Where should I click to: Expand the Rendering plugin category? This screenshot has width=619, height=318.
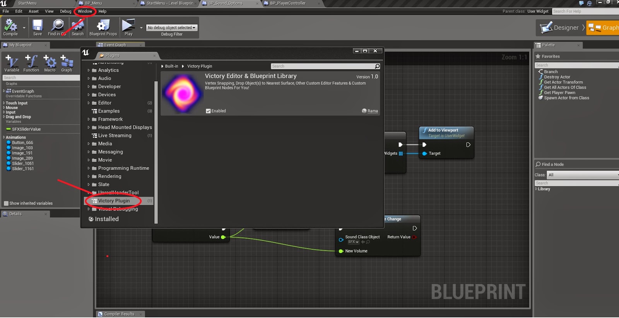[x=89, y=176]
